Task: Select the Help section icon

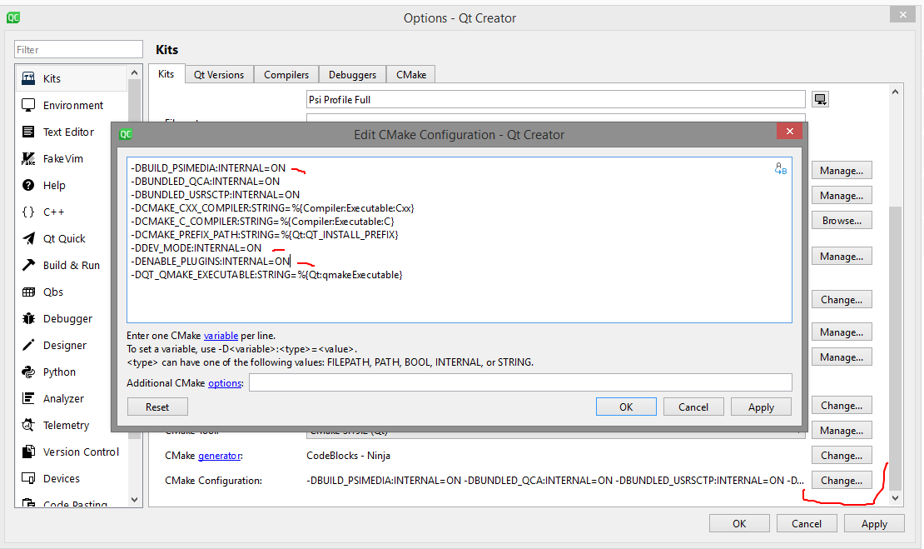Action: click(29, 185)
